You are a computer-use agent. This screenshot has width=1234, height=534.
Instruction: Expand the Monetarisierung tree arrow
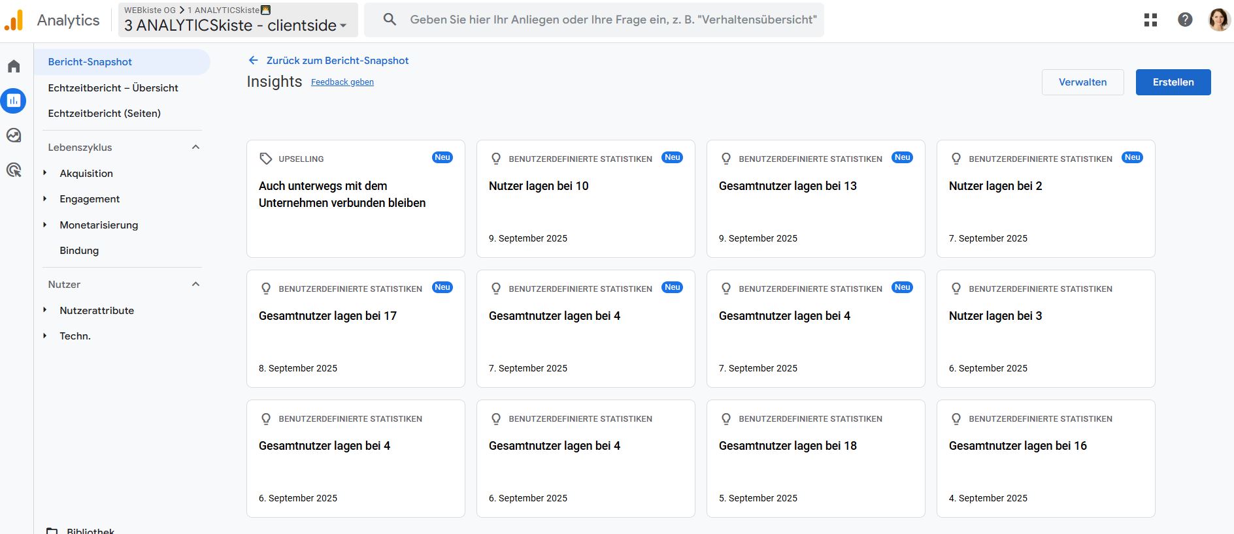tap(45, 225)
